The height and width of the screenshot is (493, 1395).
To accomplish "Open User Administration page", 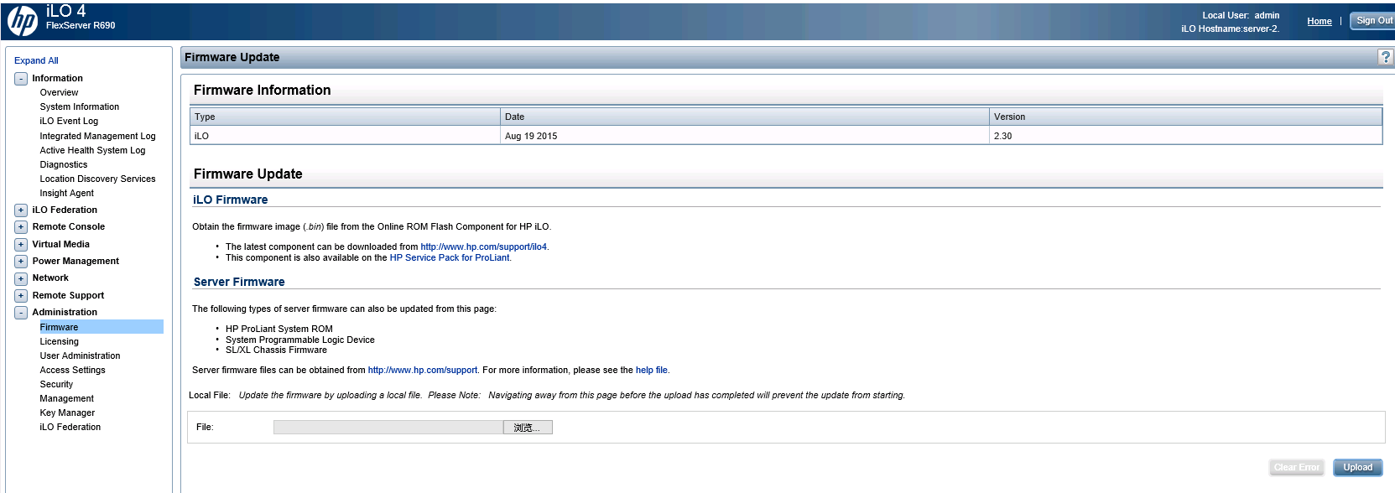I will point(80,355).
